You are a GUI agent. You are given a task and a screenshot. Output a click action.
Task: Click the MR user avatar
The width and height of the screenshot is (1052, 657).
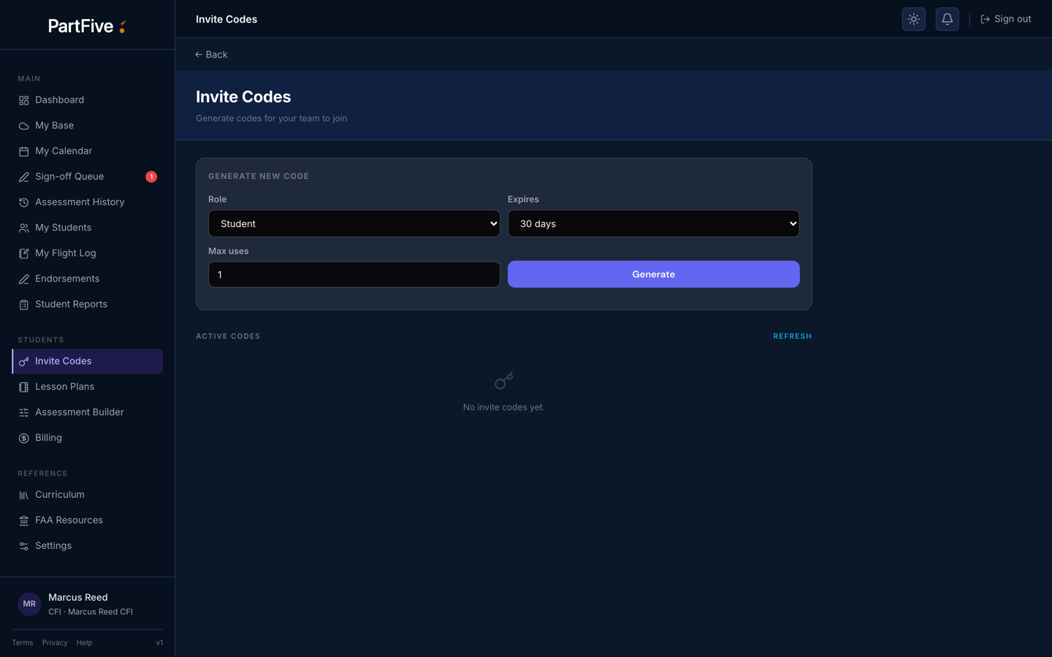click(x=29, y=604)
